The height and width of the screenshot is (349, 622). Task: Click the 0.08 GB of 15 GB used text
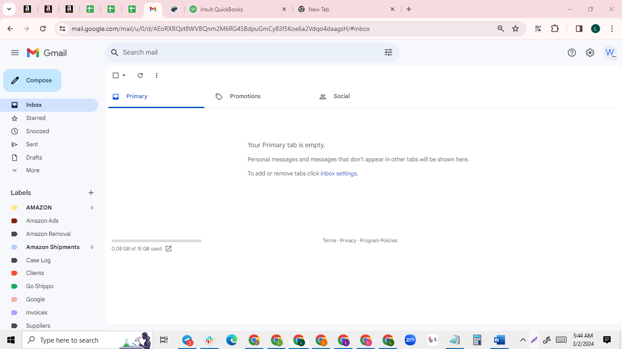[x=137, y=249]
